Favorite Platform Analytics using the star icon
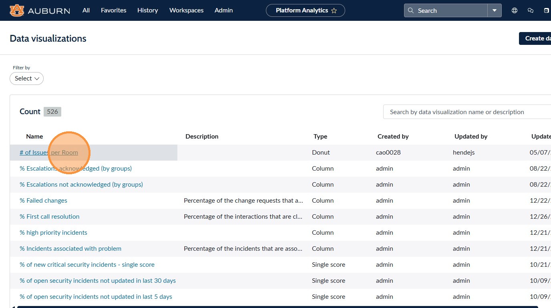Screen dimensions: 551x308 334,11
